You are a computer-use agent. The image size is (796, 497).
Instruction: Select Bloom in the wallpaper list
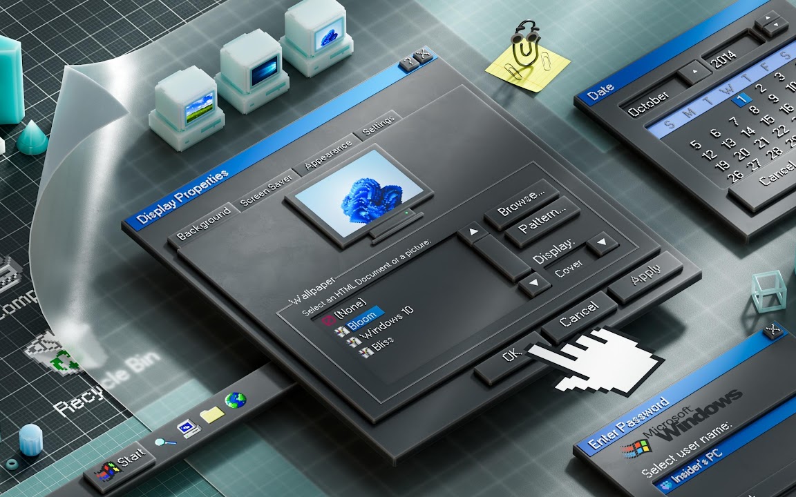coord(361,318)
